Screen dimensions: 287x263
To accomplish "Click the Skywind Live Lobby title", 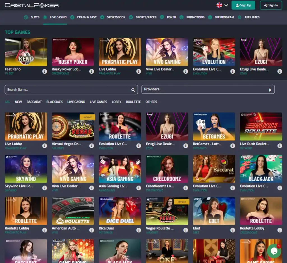I will pos(19,186).
